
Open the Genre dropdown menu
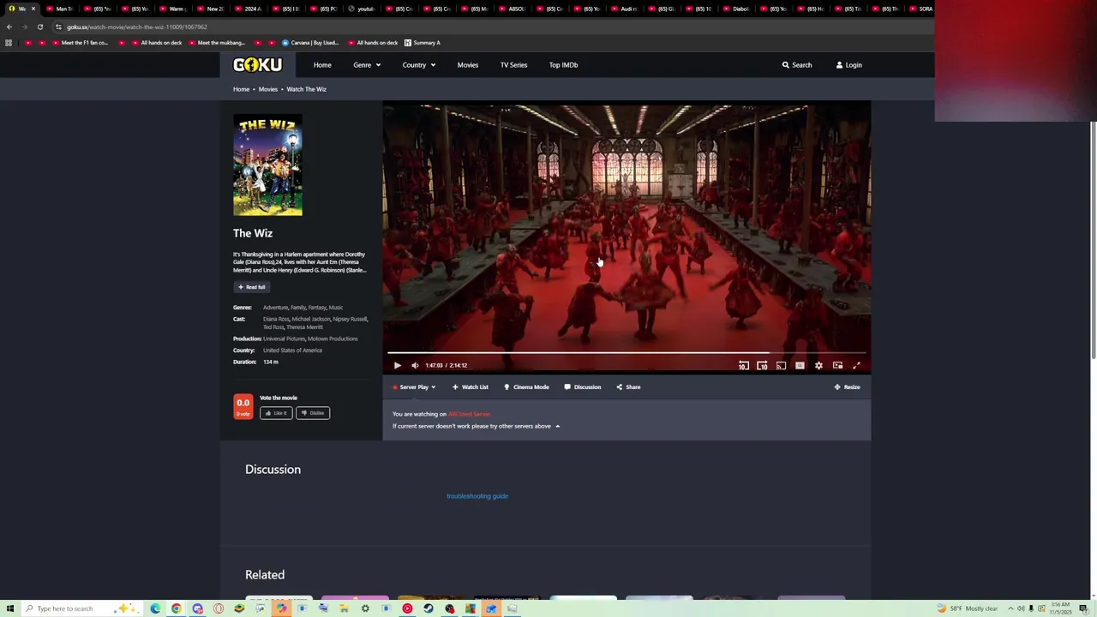pyautogui.click(x=367, y=65)
